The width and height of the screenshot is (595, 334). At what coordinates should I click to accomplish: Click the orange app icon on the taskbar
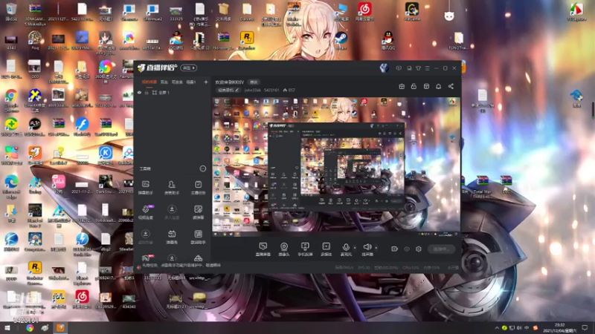click(x=60, y=327)
